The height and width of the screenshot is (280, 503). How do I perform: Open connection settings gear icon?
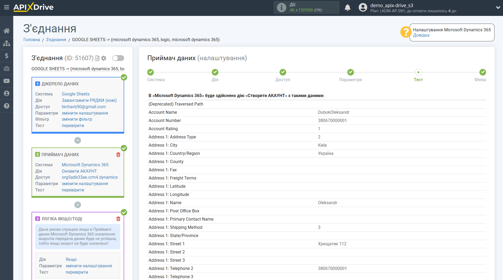click(x=104, y=58)
